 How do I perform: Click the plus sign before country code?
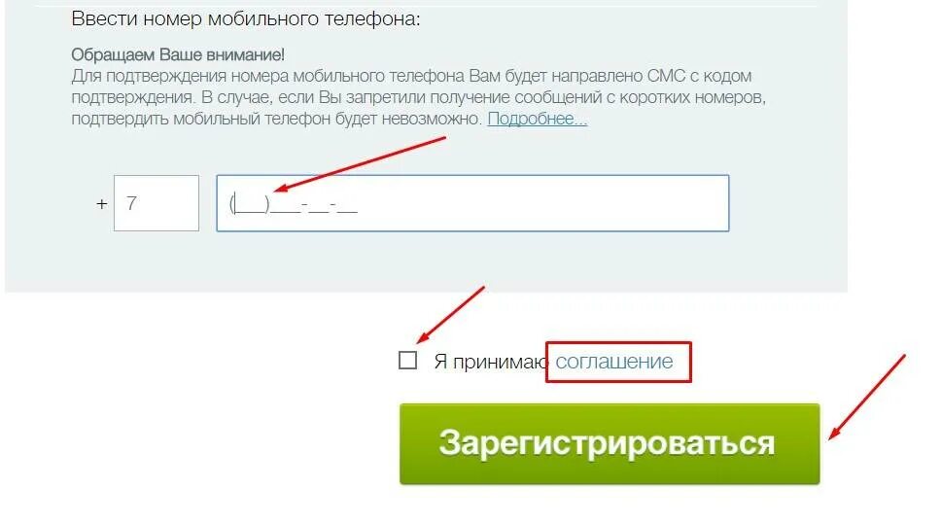click(x=101, y=204)
